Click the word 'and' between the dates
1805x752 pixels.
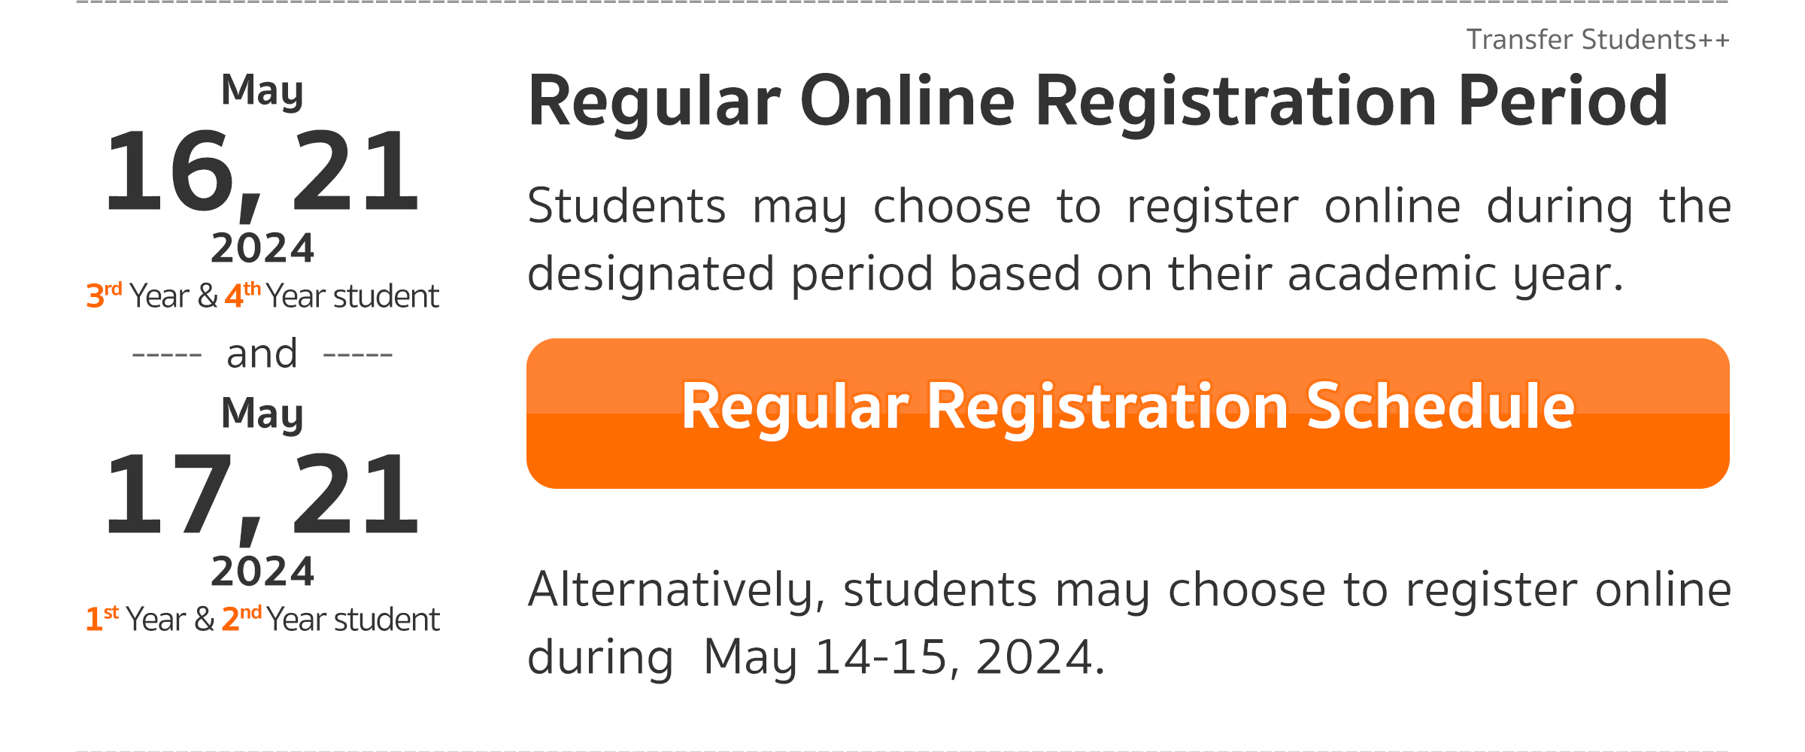tap(262, 353)
